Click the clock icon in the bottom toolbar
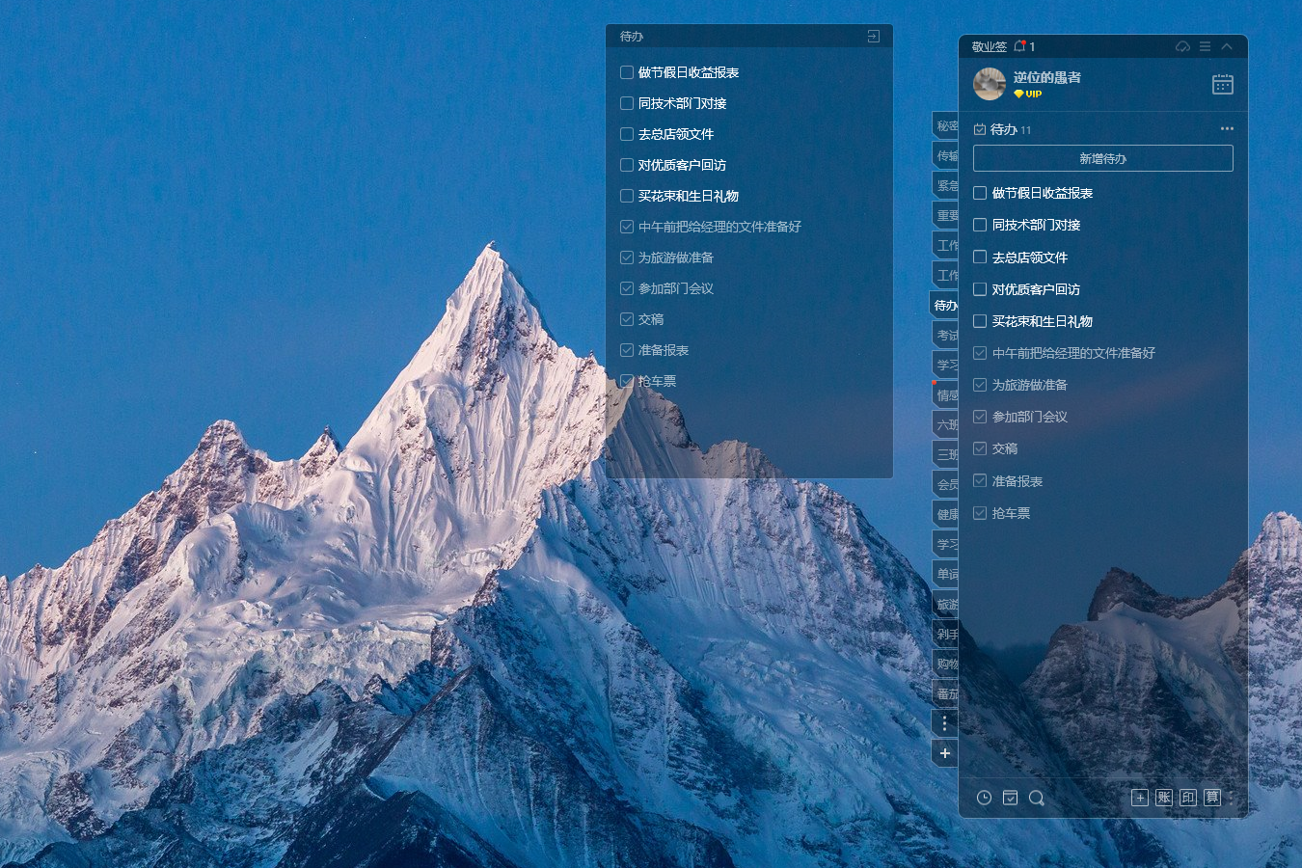Screen dimensions: 1302x868 pyautogui.click(x=984, y=798)
